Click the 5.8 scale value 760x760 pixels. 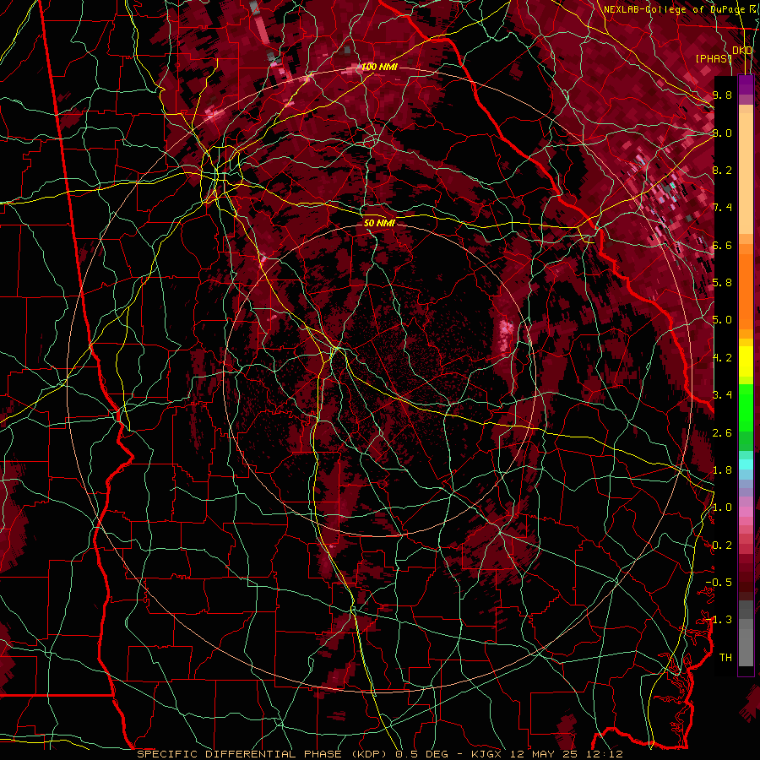point(722,283)
